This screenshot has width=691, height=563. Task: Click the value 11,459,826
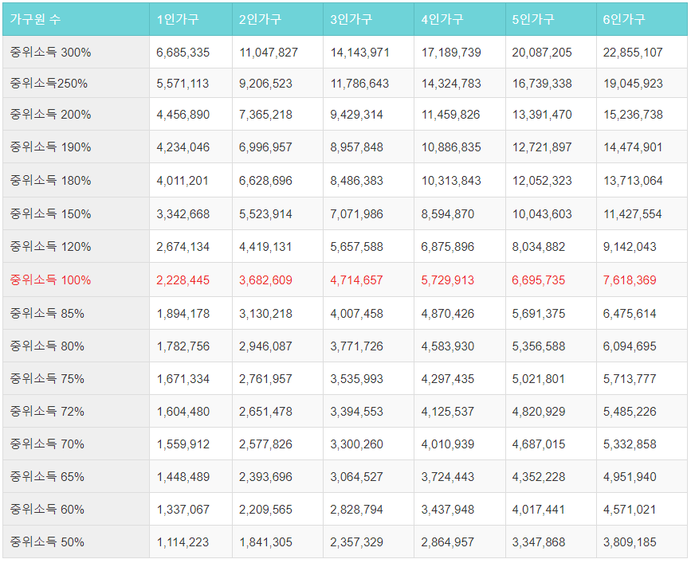pos(451,115)
